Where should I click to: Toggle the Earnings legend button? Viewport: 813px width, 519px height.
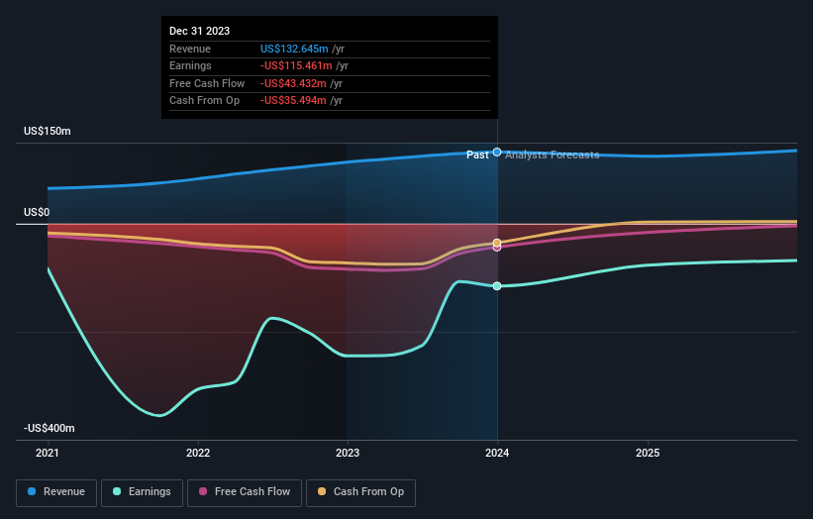[x=142, y=492]
